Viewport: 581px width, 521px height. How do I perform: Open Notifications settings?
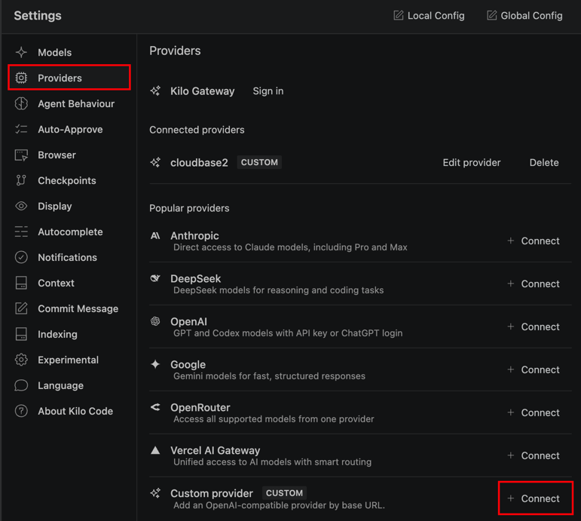click(69, 257)
